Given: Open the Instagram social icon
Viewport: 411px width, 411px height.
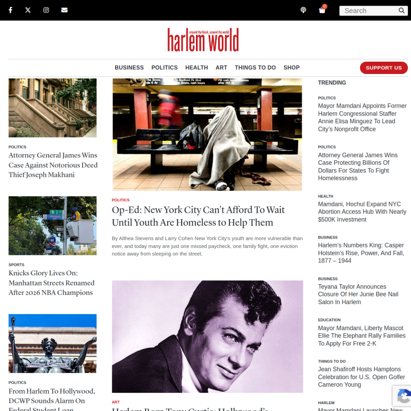Looking at the screenshot, I should (x=46, y=10).
